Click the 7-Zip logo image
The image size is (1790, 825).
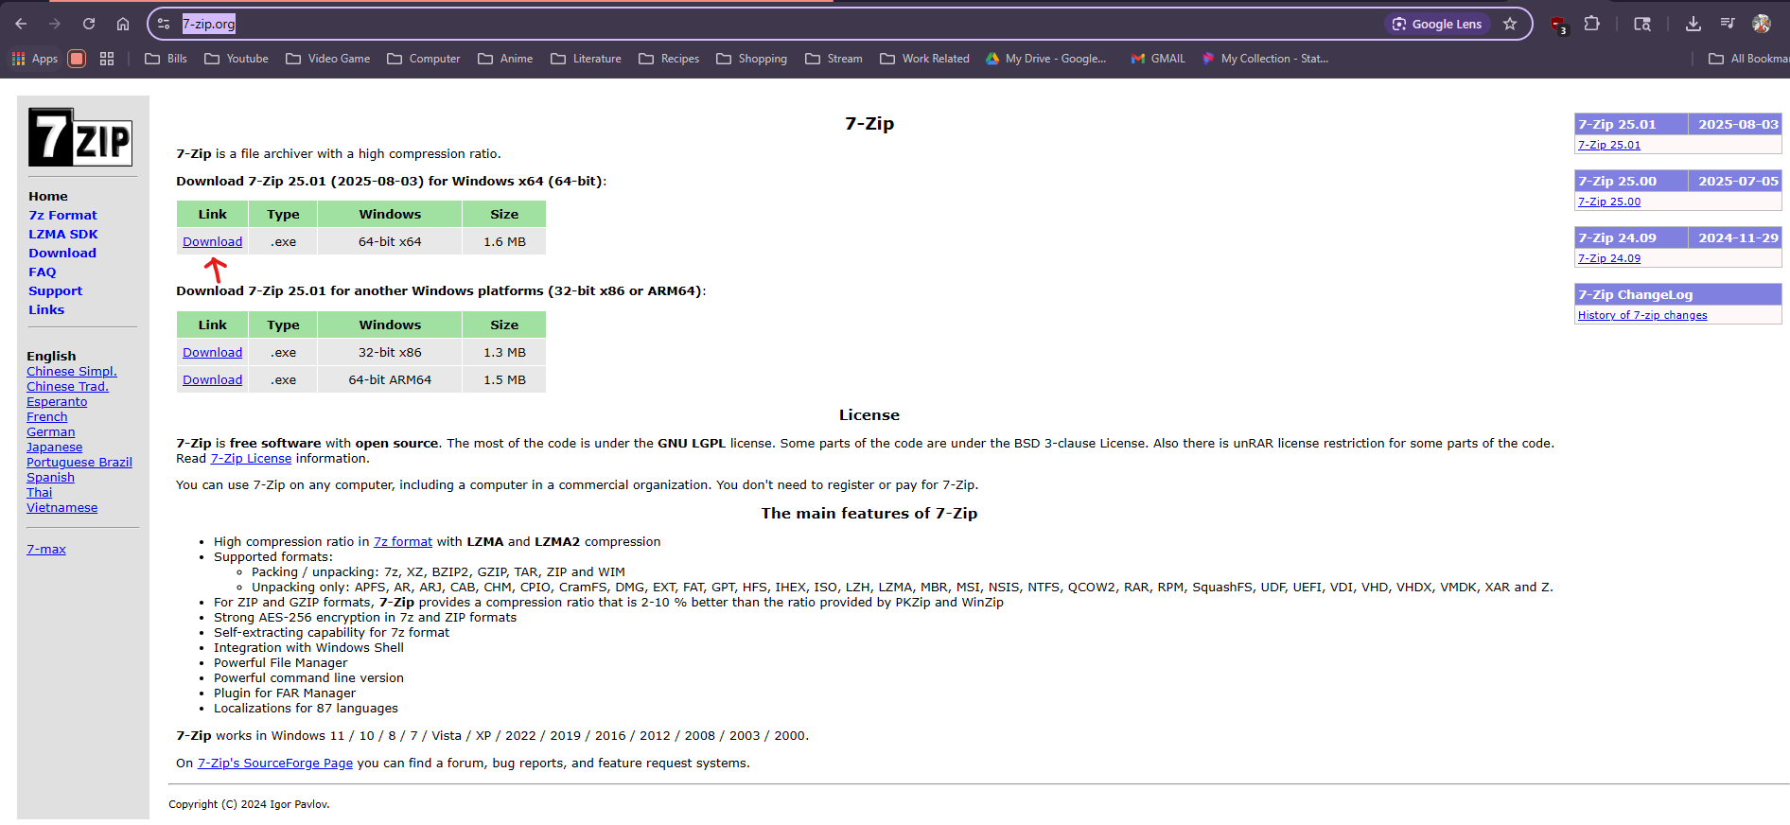[x=80, y=137]
